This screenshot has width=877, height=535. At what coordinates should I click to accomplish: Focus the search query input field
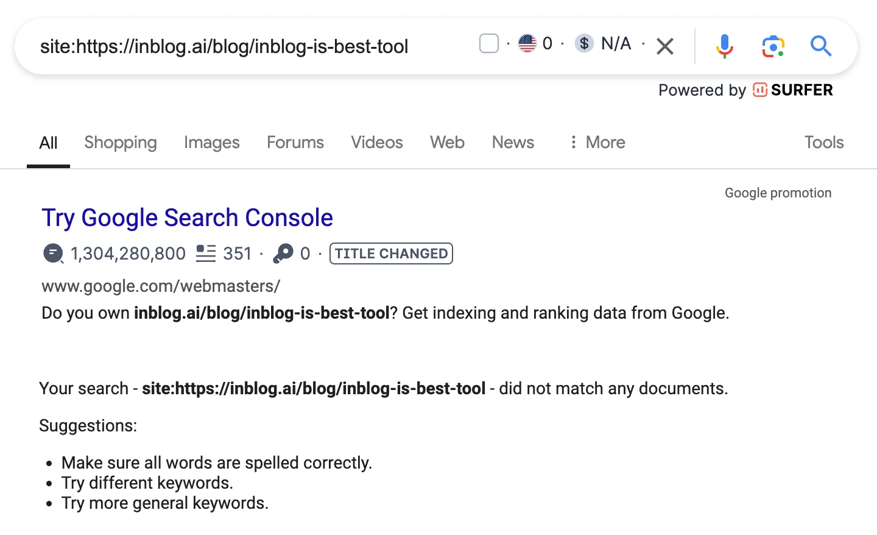click(x=244, y=46)
